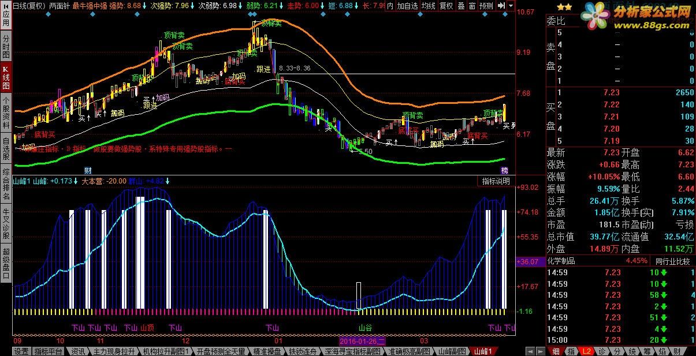Click the L2 level-2 button

coord(587,351)
